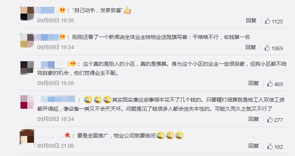Click the 09月09日 19:58 timestamp
Image resolution: width=295 pixels, height=156 pixels.
pyautogui.click(x=56, y=83)
